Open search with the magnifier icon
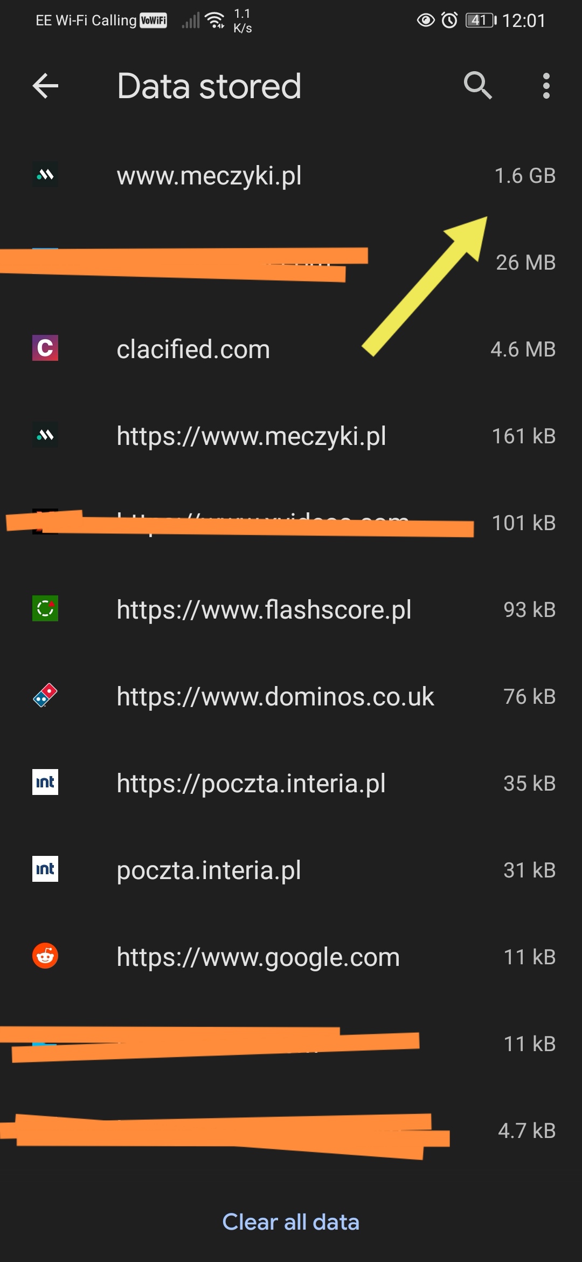The width and height of the screenshot is (582, 1262). (477, 86)
